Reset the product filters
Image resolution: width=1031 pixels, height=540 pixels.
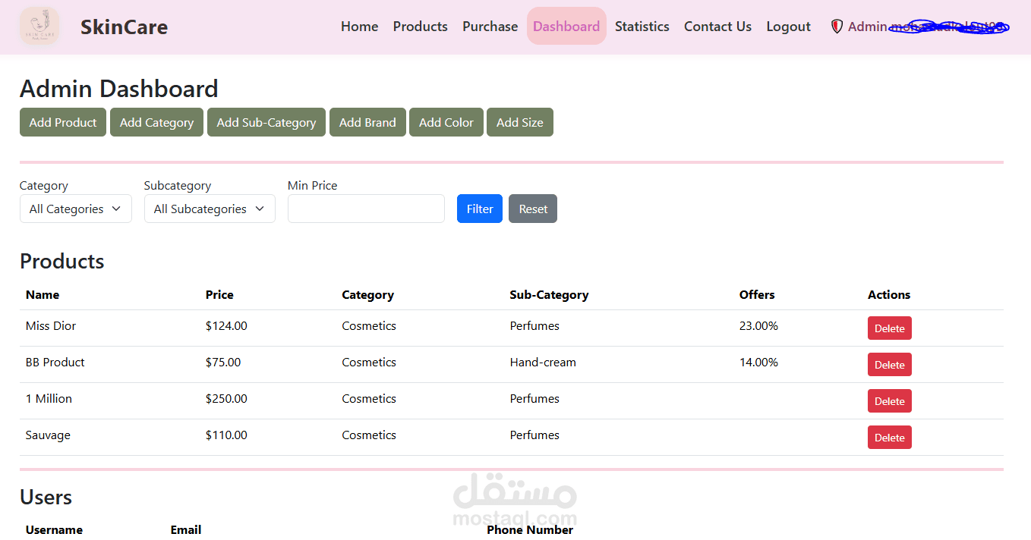pyautogui.click(x=532, y=209)
